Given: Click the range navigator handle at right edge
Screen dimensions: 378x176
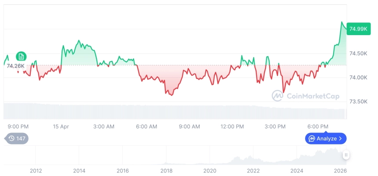Looking at the screenshot, I should pos(346,154).
